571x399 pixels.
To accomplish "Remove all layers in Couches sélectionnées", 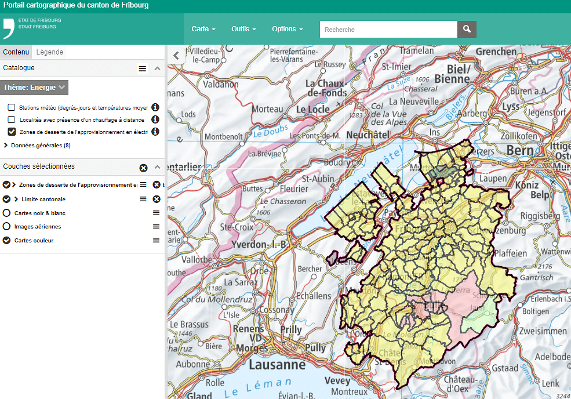I will [x=143, y=168].
